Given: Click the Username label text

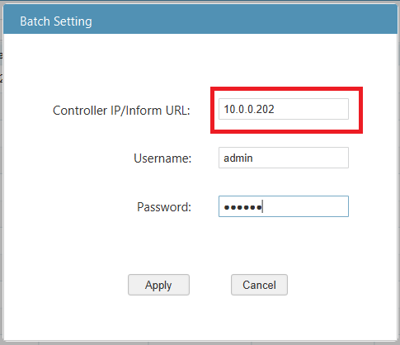Looking at the screenshot, I should 162,158.
